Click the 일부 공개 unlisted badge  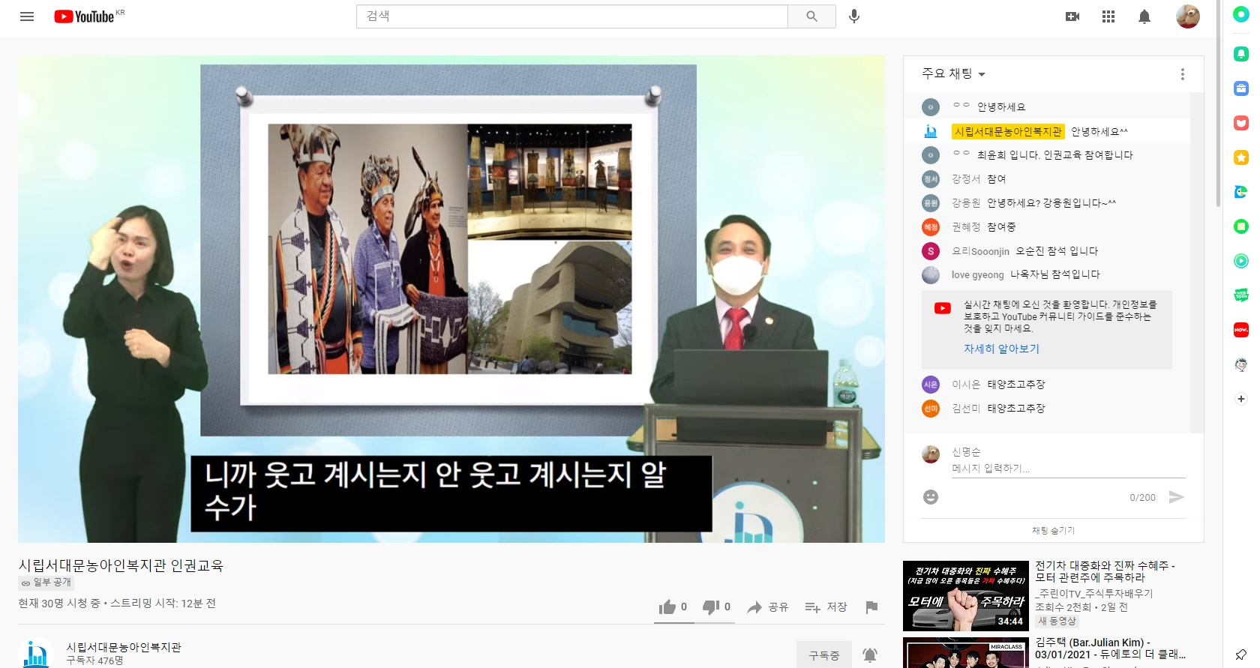pyautogui.click(x=46, y=583)
